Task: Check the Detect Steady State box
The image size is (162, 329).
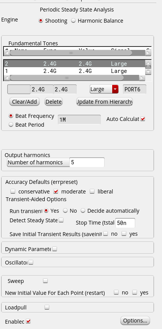Action: point(61,220)
